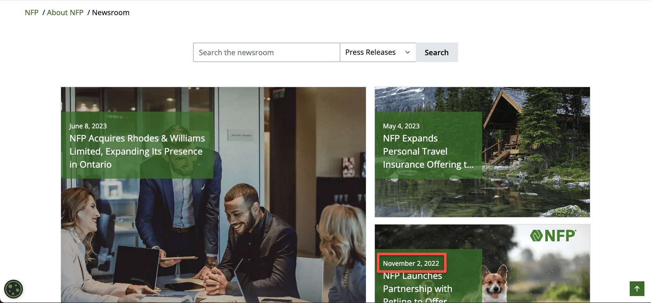Click the Search button
The width and height of the screenshot is (651, 303).
click(436, 52)
